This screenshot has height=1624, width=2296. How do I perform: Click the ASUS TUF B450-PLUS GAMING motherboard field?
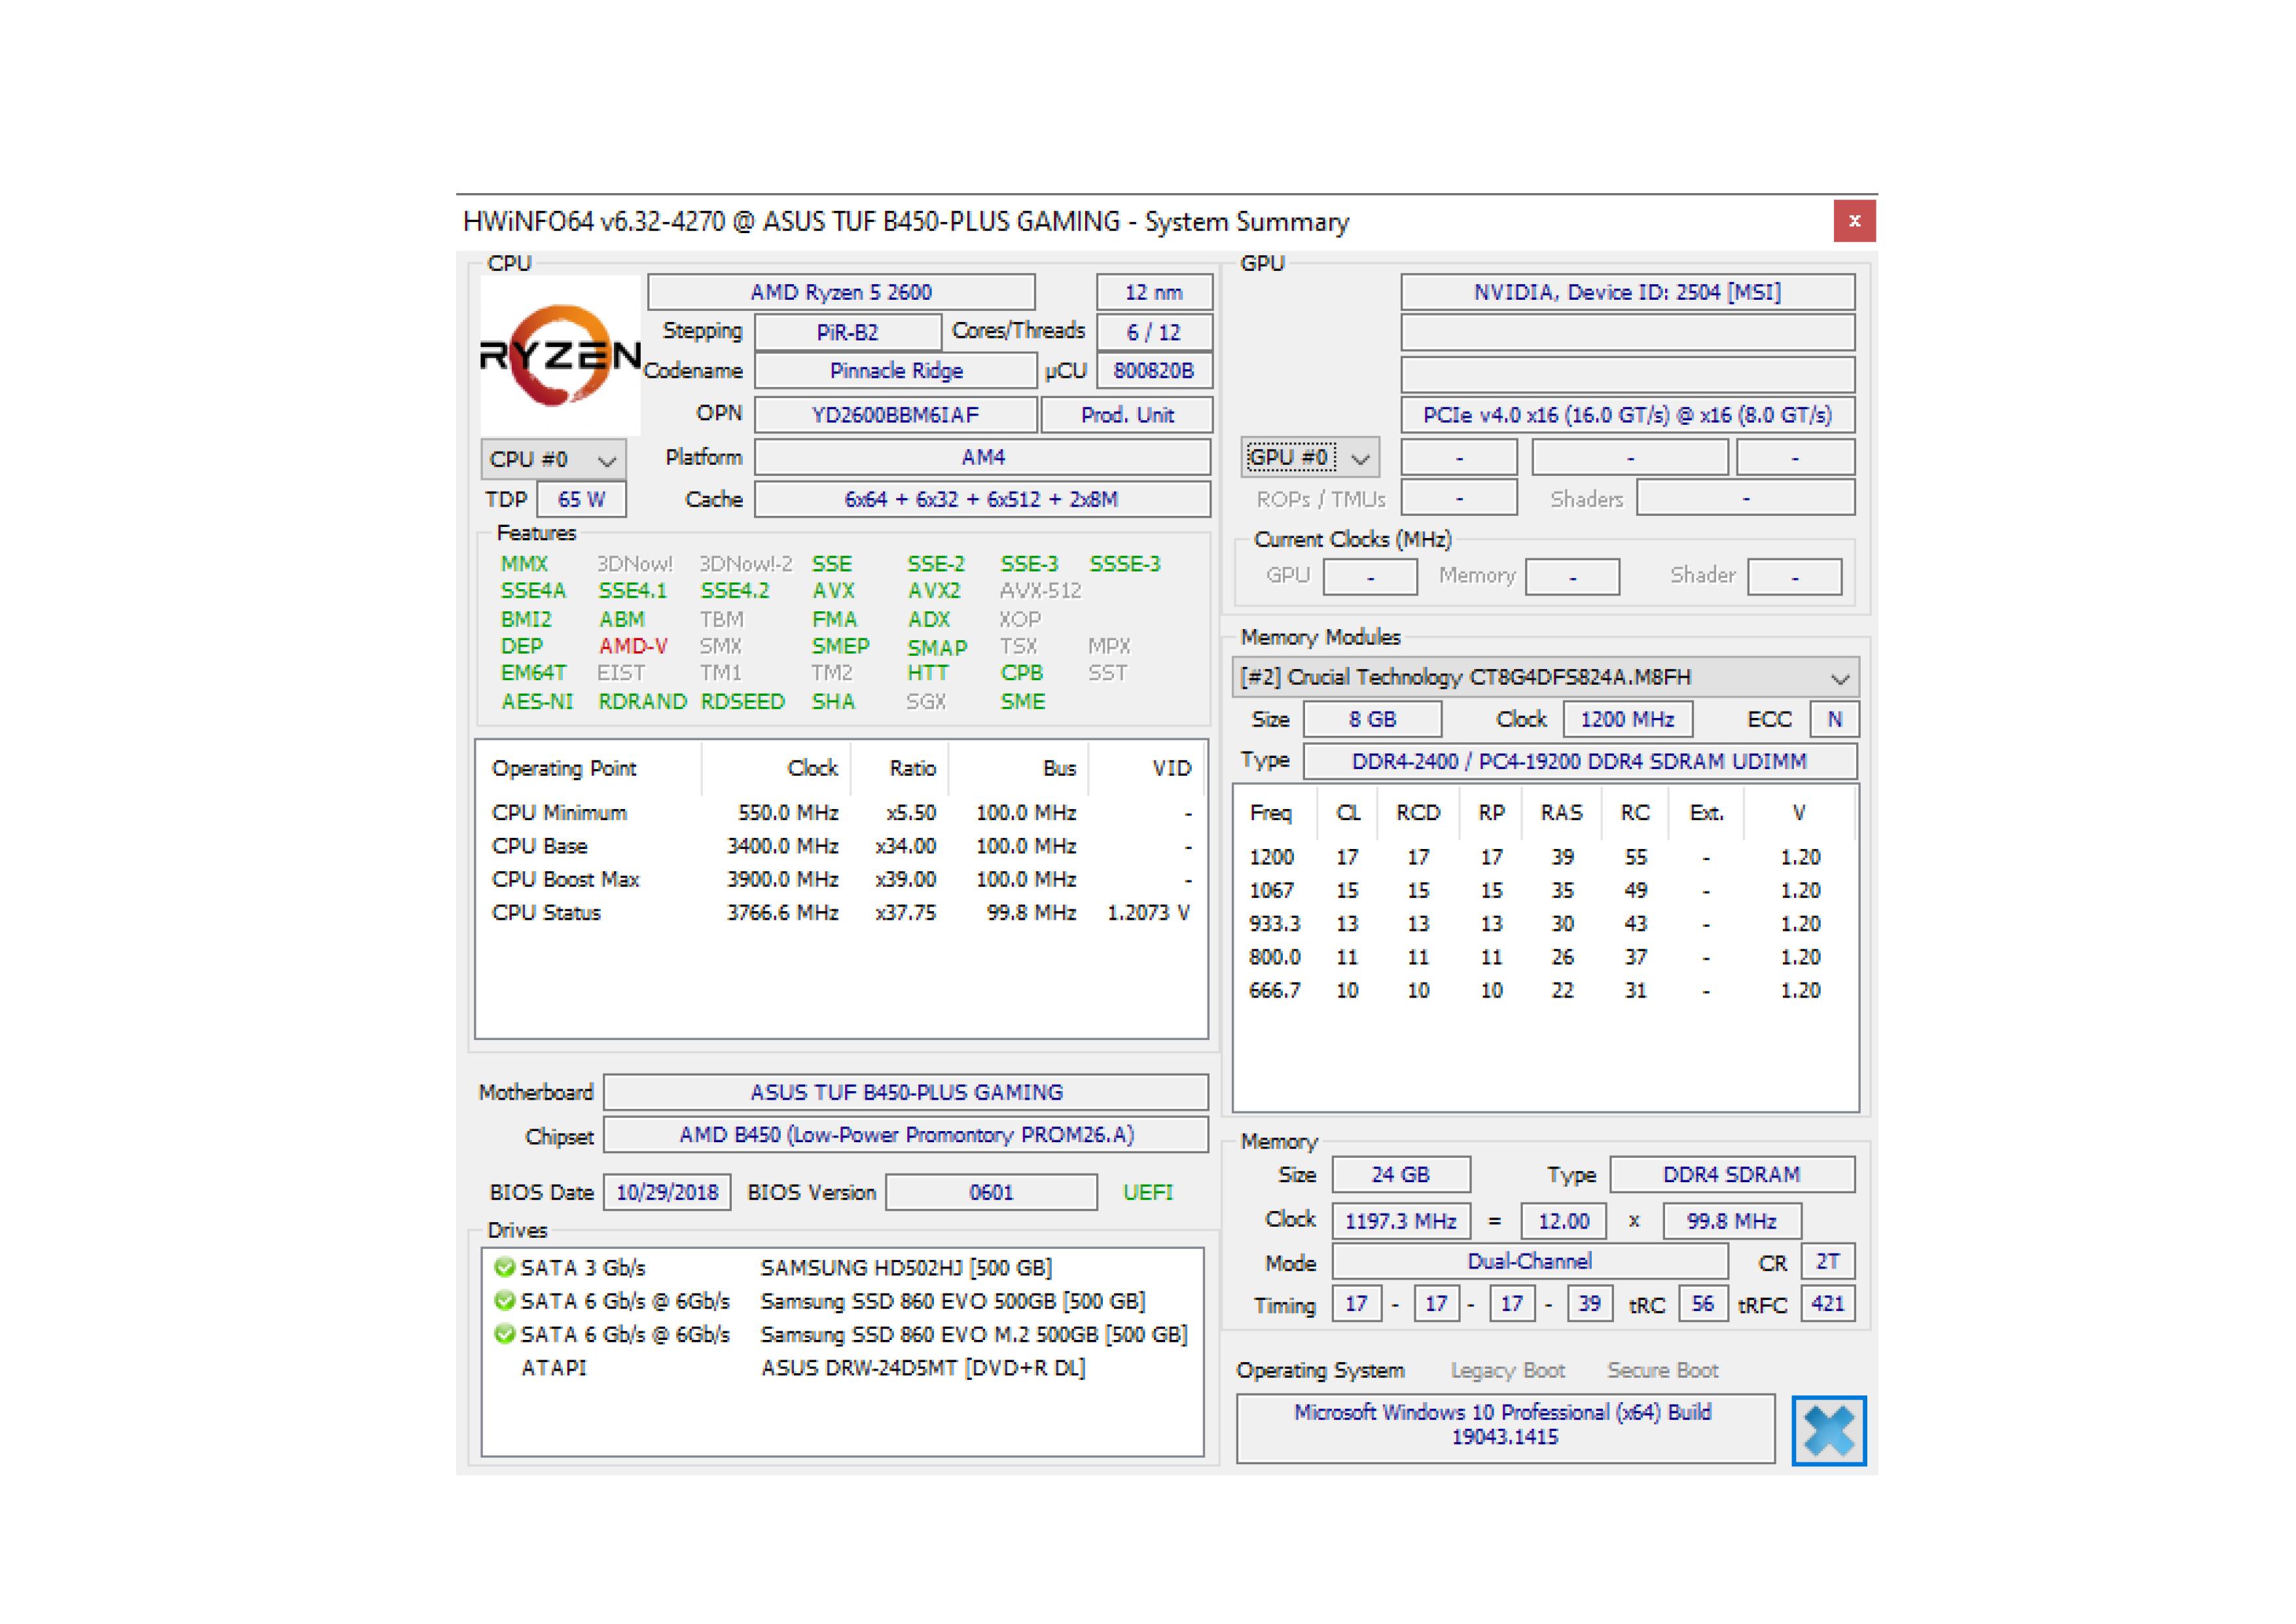[905, 1092]
